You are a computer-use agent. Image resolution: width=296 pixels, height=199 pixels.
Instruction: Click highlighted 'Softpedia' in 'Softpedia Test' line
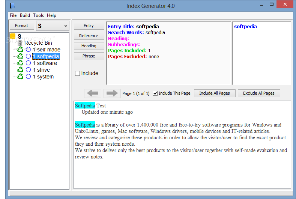click(85, 106)
